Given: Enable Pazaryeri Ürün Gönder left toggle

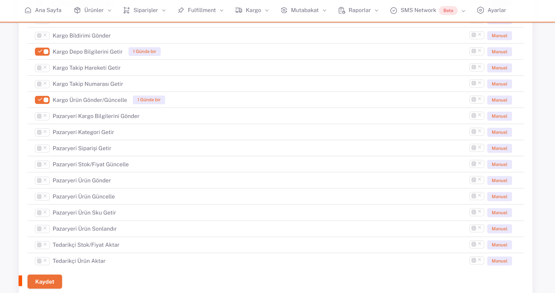Looking at the screenshot, I should click(x=42, y=180).
